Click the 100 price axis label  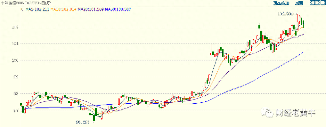(x=16, y=60)
